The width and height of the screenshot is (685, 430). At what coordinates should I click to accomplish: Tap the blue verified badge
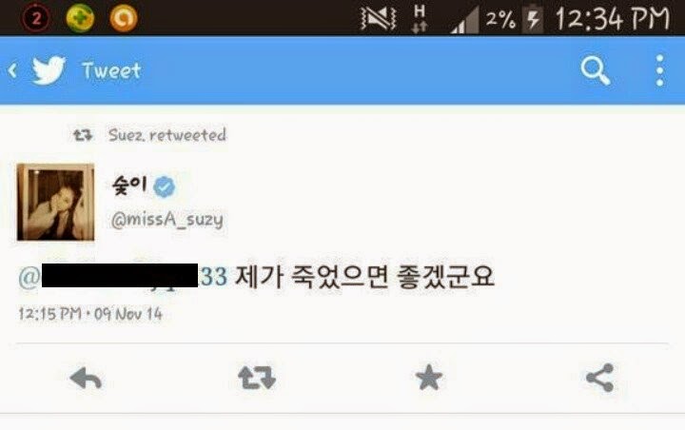[x=165, y=186]
